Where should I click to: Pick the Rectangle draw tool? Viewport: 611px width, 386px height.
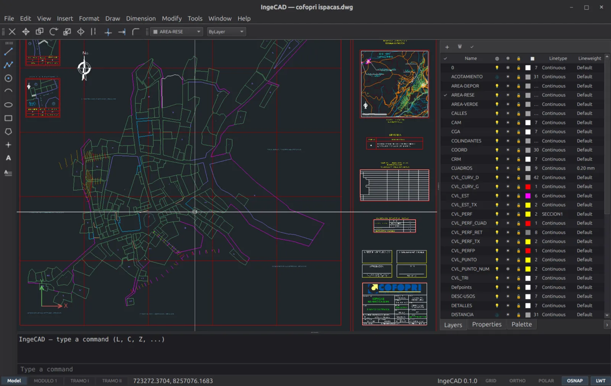pyautogui.click(x=8, y=118)
